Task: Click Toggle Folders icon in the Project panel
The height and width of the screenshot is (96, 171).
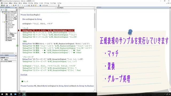Action: [6, 10]
